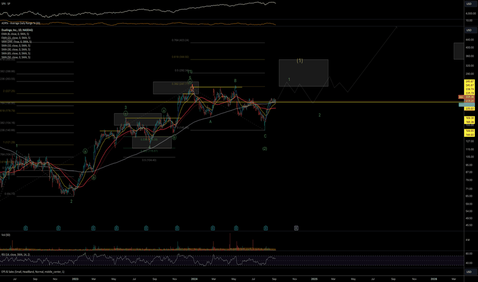
Task: Click the 2023 label on the time axis
Action: pyautogui.click(x=75, y=279)
